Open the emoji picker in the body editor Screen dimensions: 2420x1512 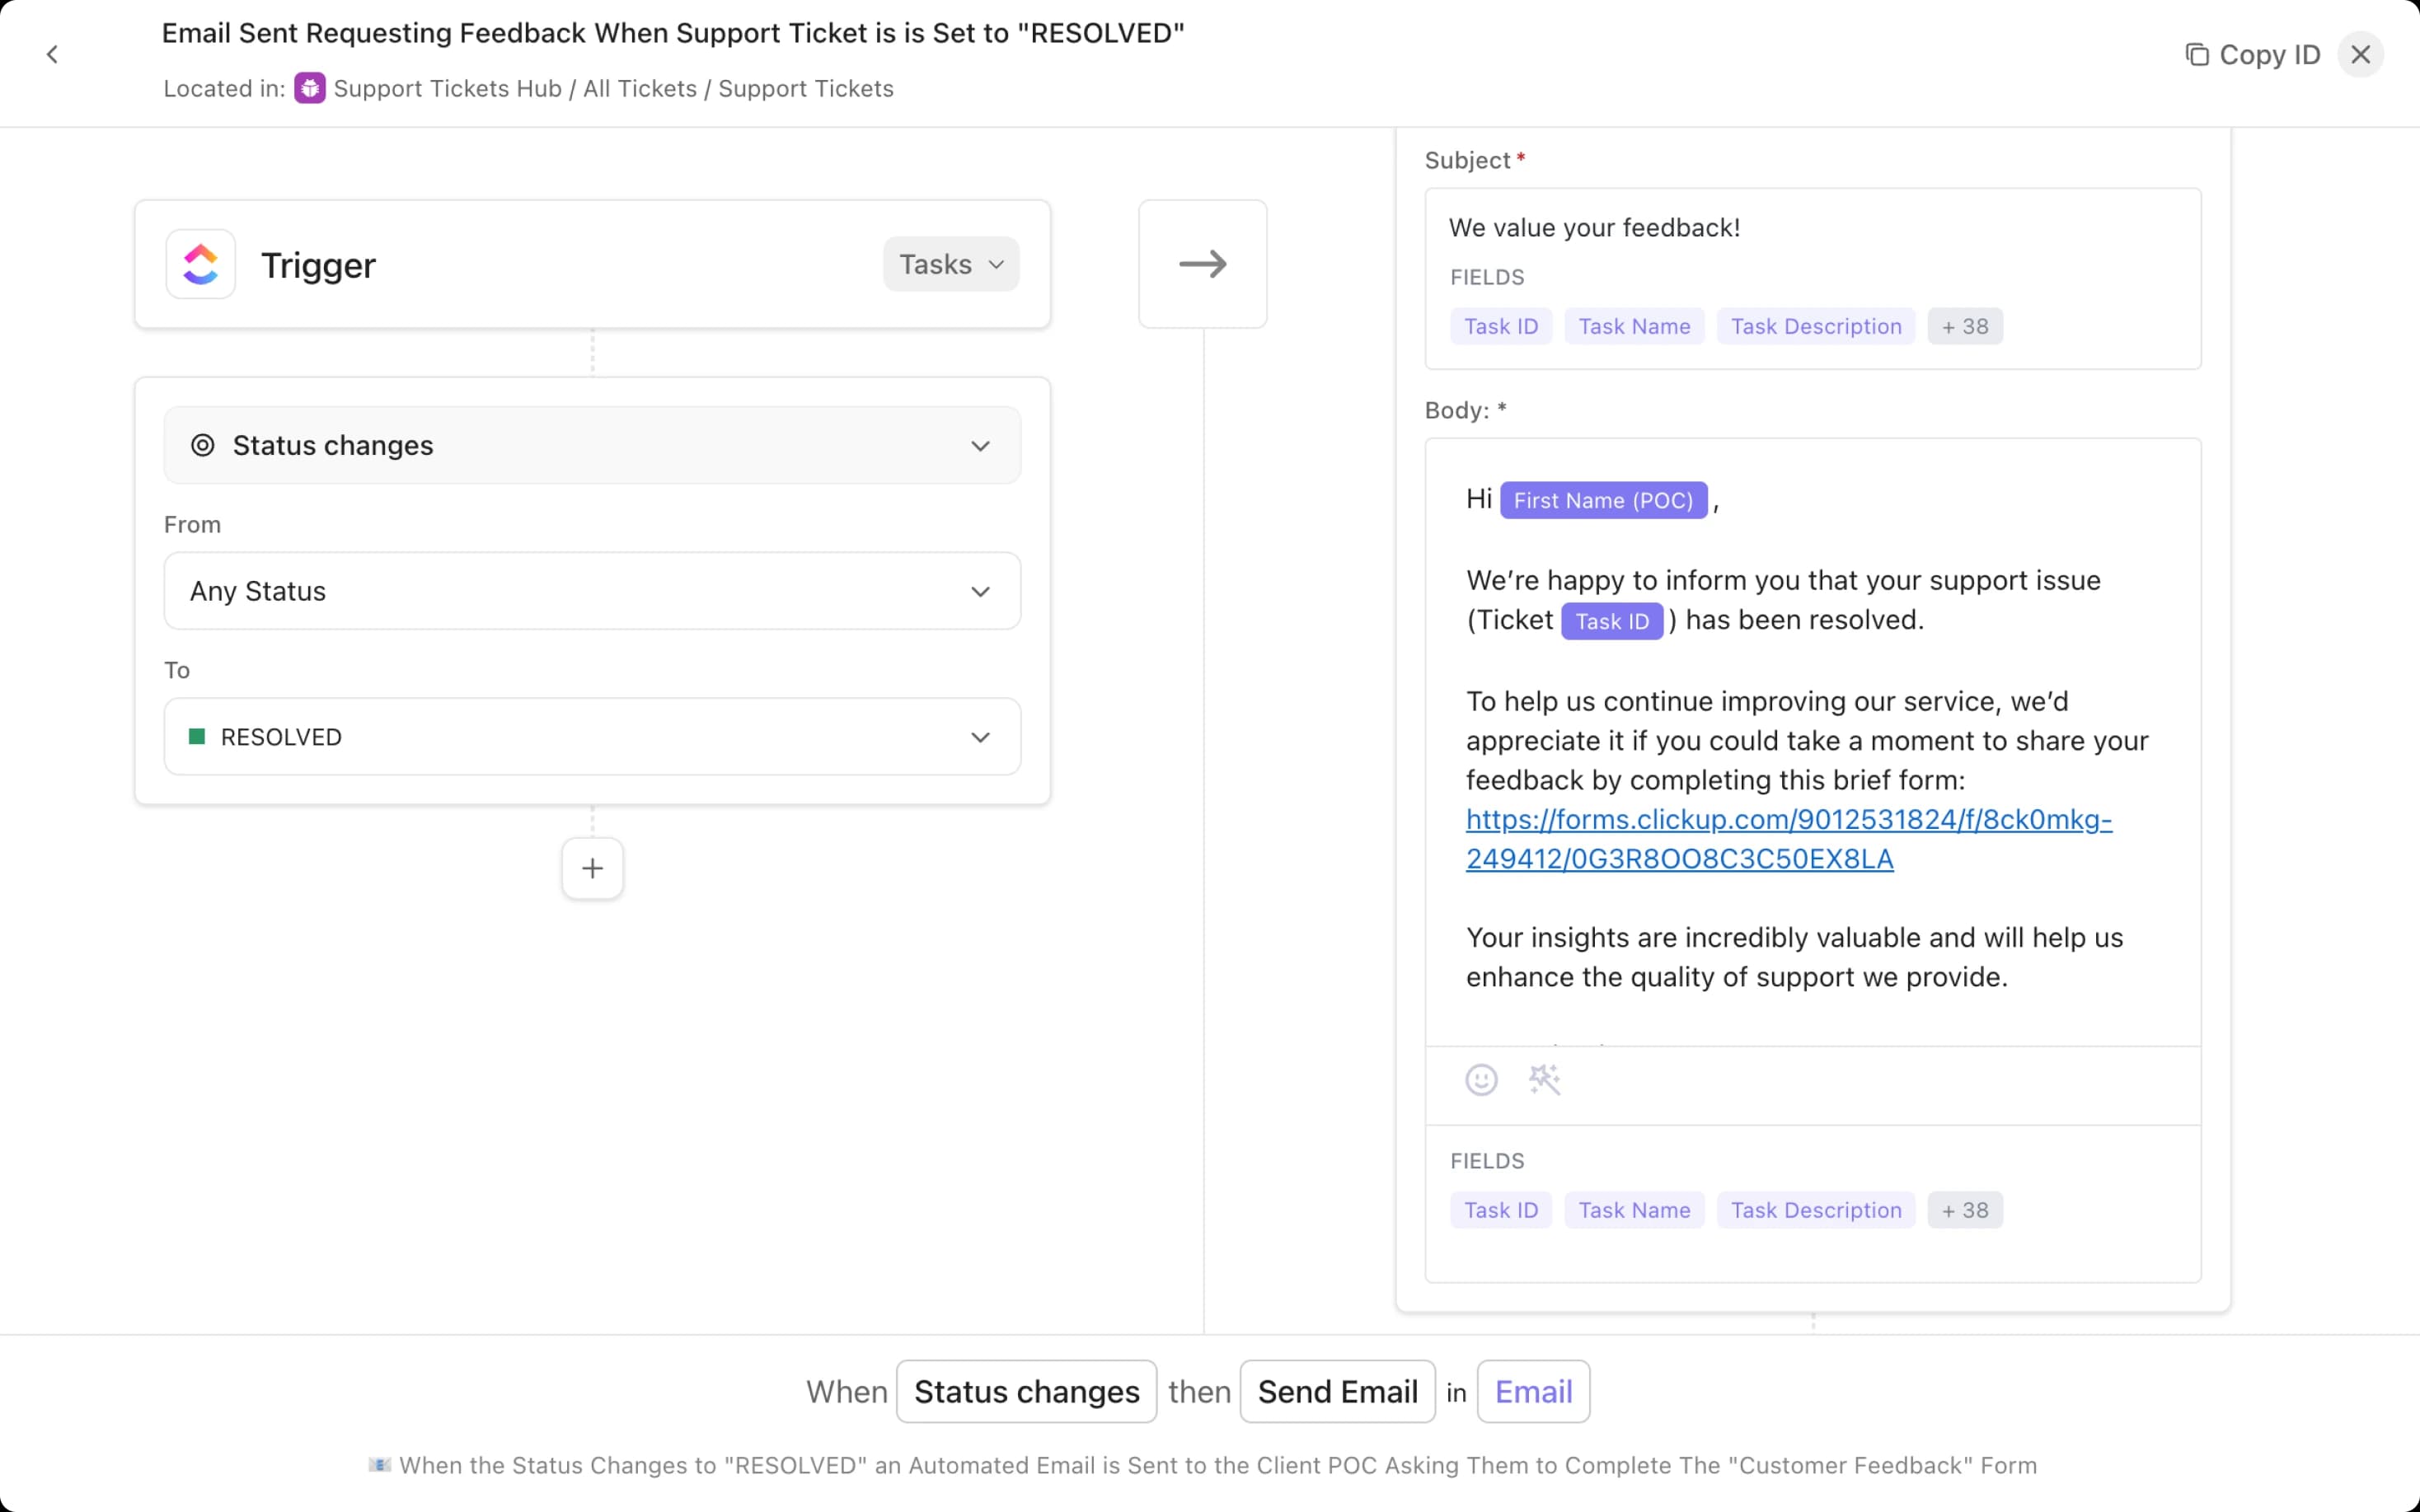pyautogui.click(x=1481, y=1080)
